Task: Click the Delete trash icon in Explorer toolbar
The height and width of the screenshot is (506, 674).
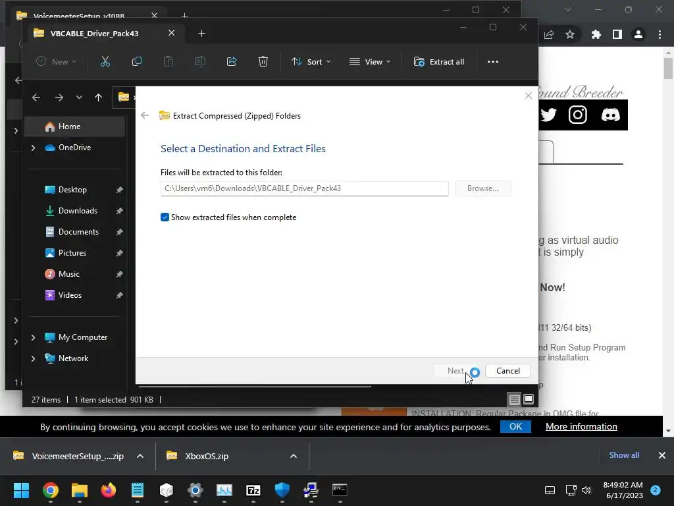Action: coord(263,61)
